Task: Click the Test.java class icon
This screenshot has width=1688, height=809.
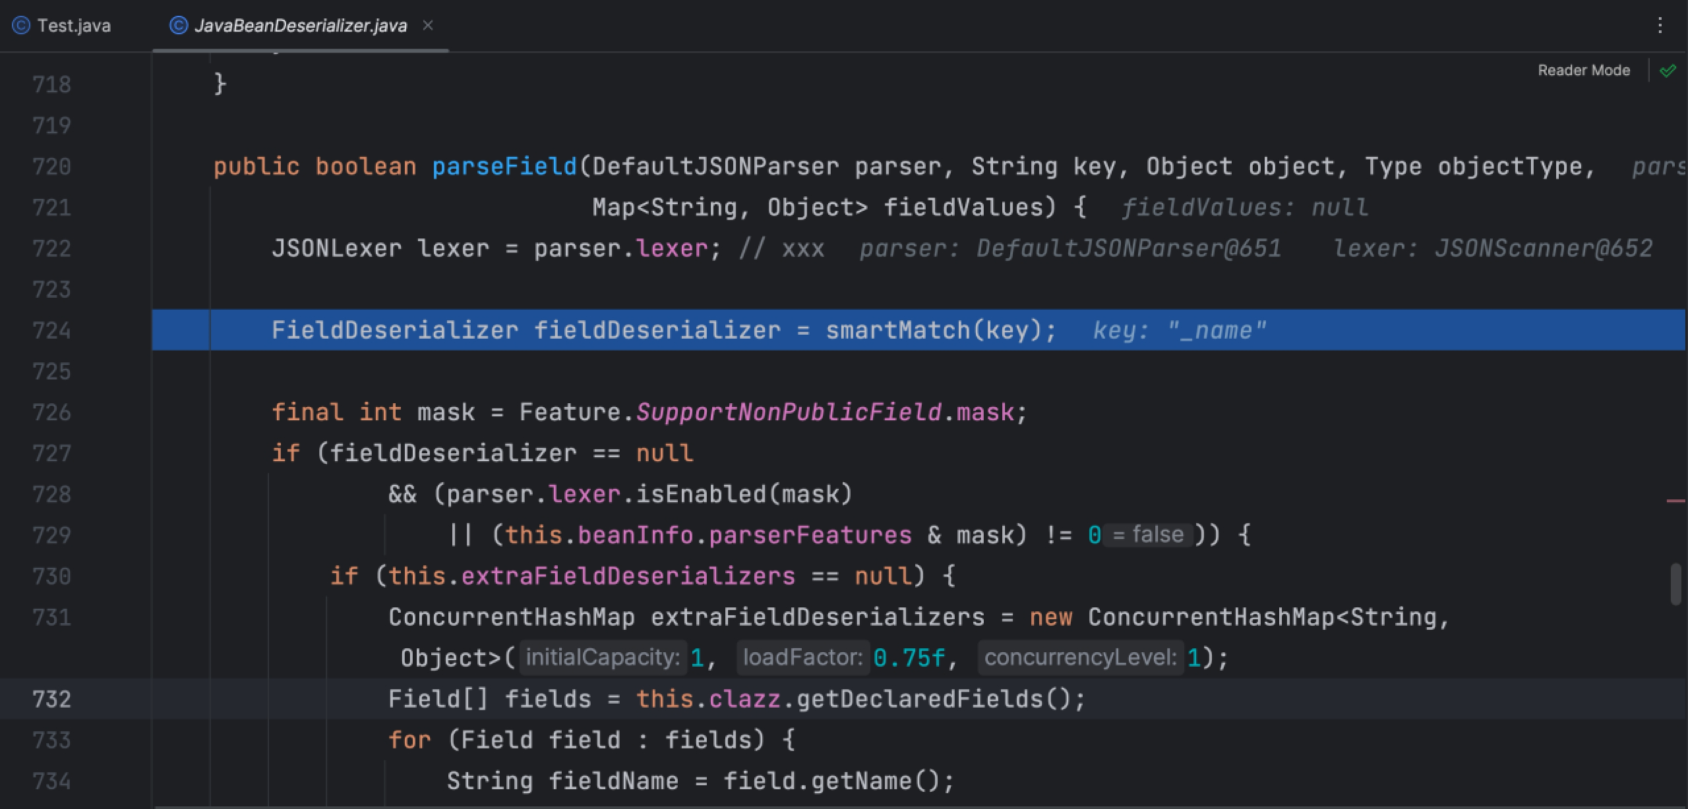Action: 21,26
